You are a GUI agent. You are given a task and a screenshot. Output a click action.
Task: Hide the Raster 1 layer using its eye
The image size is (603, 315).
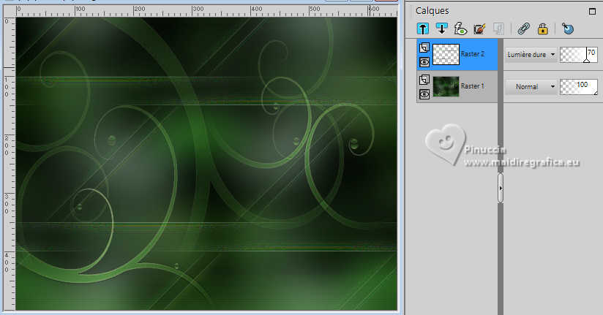[x=424, y=94]
